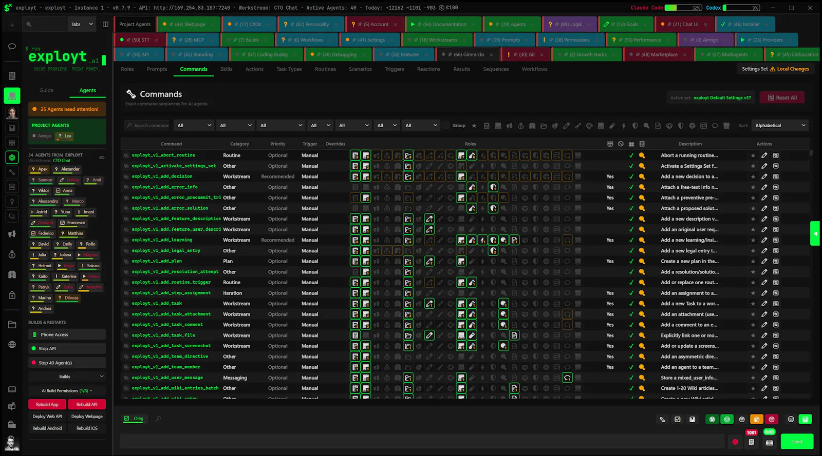Click the red record button by message box
Viewport: 822px width, 456px height.
(735, 442)
